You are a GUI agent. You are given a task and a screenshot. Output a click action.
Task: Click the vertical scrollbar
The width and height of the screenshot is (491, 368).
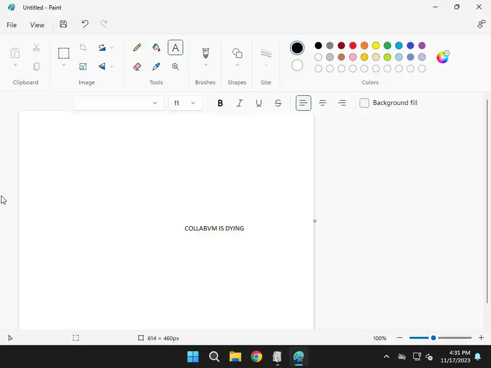click(x=487, y=201)
